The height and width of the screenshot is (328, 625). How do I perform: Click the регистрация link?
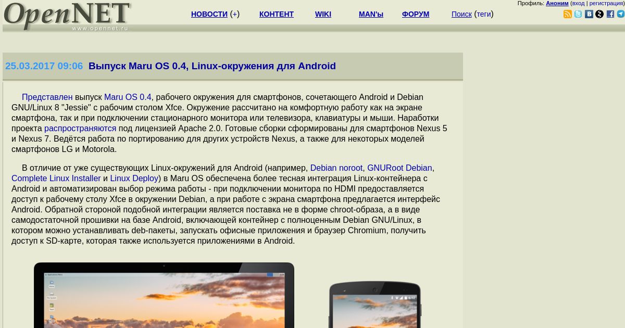click(606, 3)
